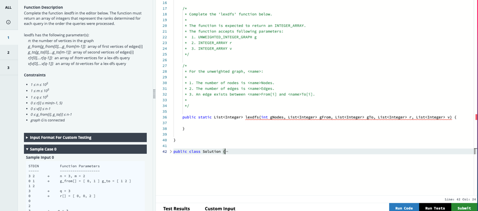Viewport: 478px width, 211px height.
Task: Go to question 1 in sidebar
Action: pyautogui.click(x=8, y=37)
